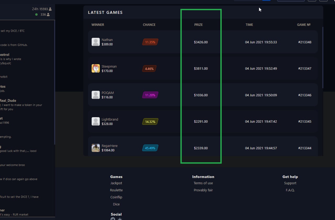The image size is (335, 220).
Task: Open the F.A.Q. link
Action: (x=290, y=190)
